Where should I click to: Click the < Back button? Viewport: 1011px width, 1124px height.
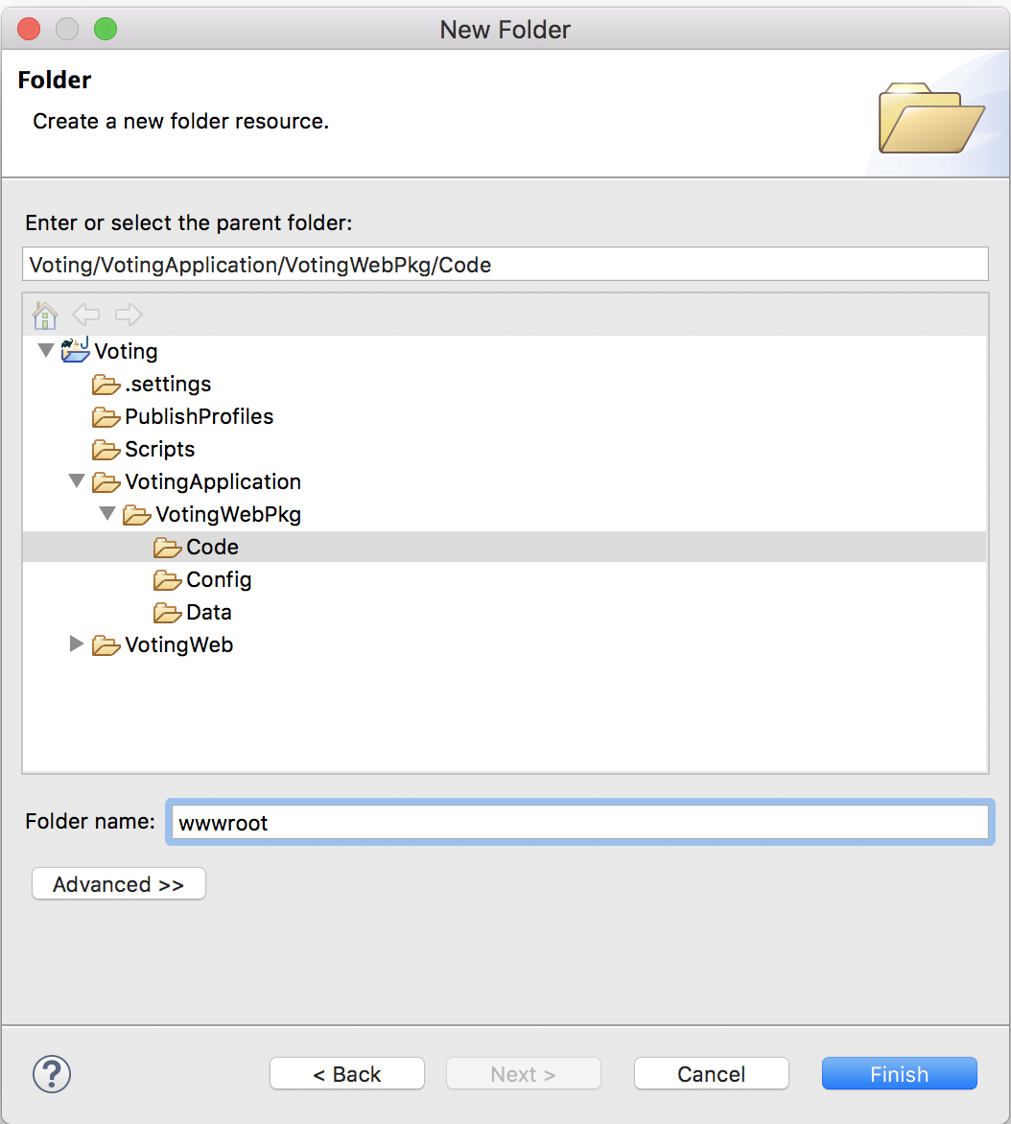coord(346,1073)
